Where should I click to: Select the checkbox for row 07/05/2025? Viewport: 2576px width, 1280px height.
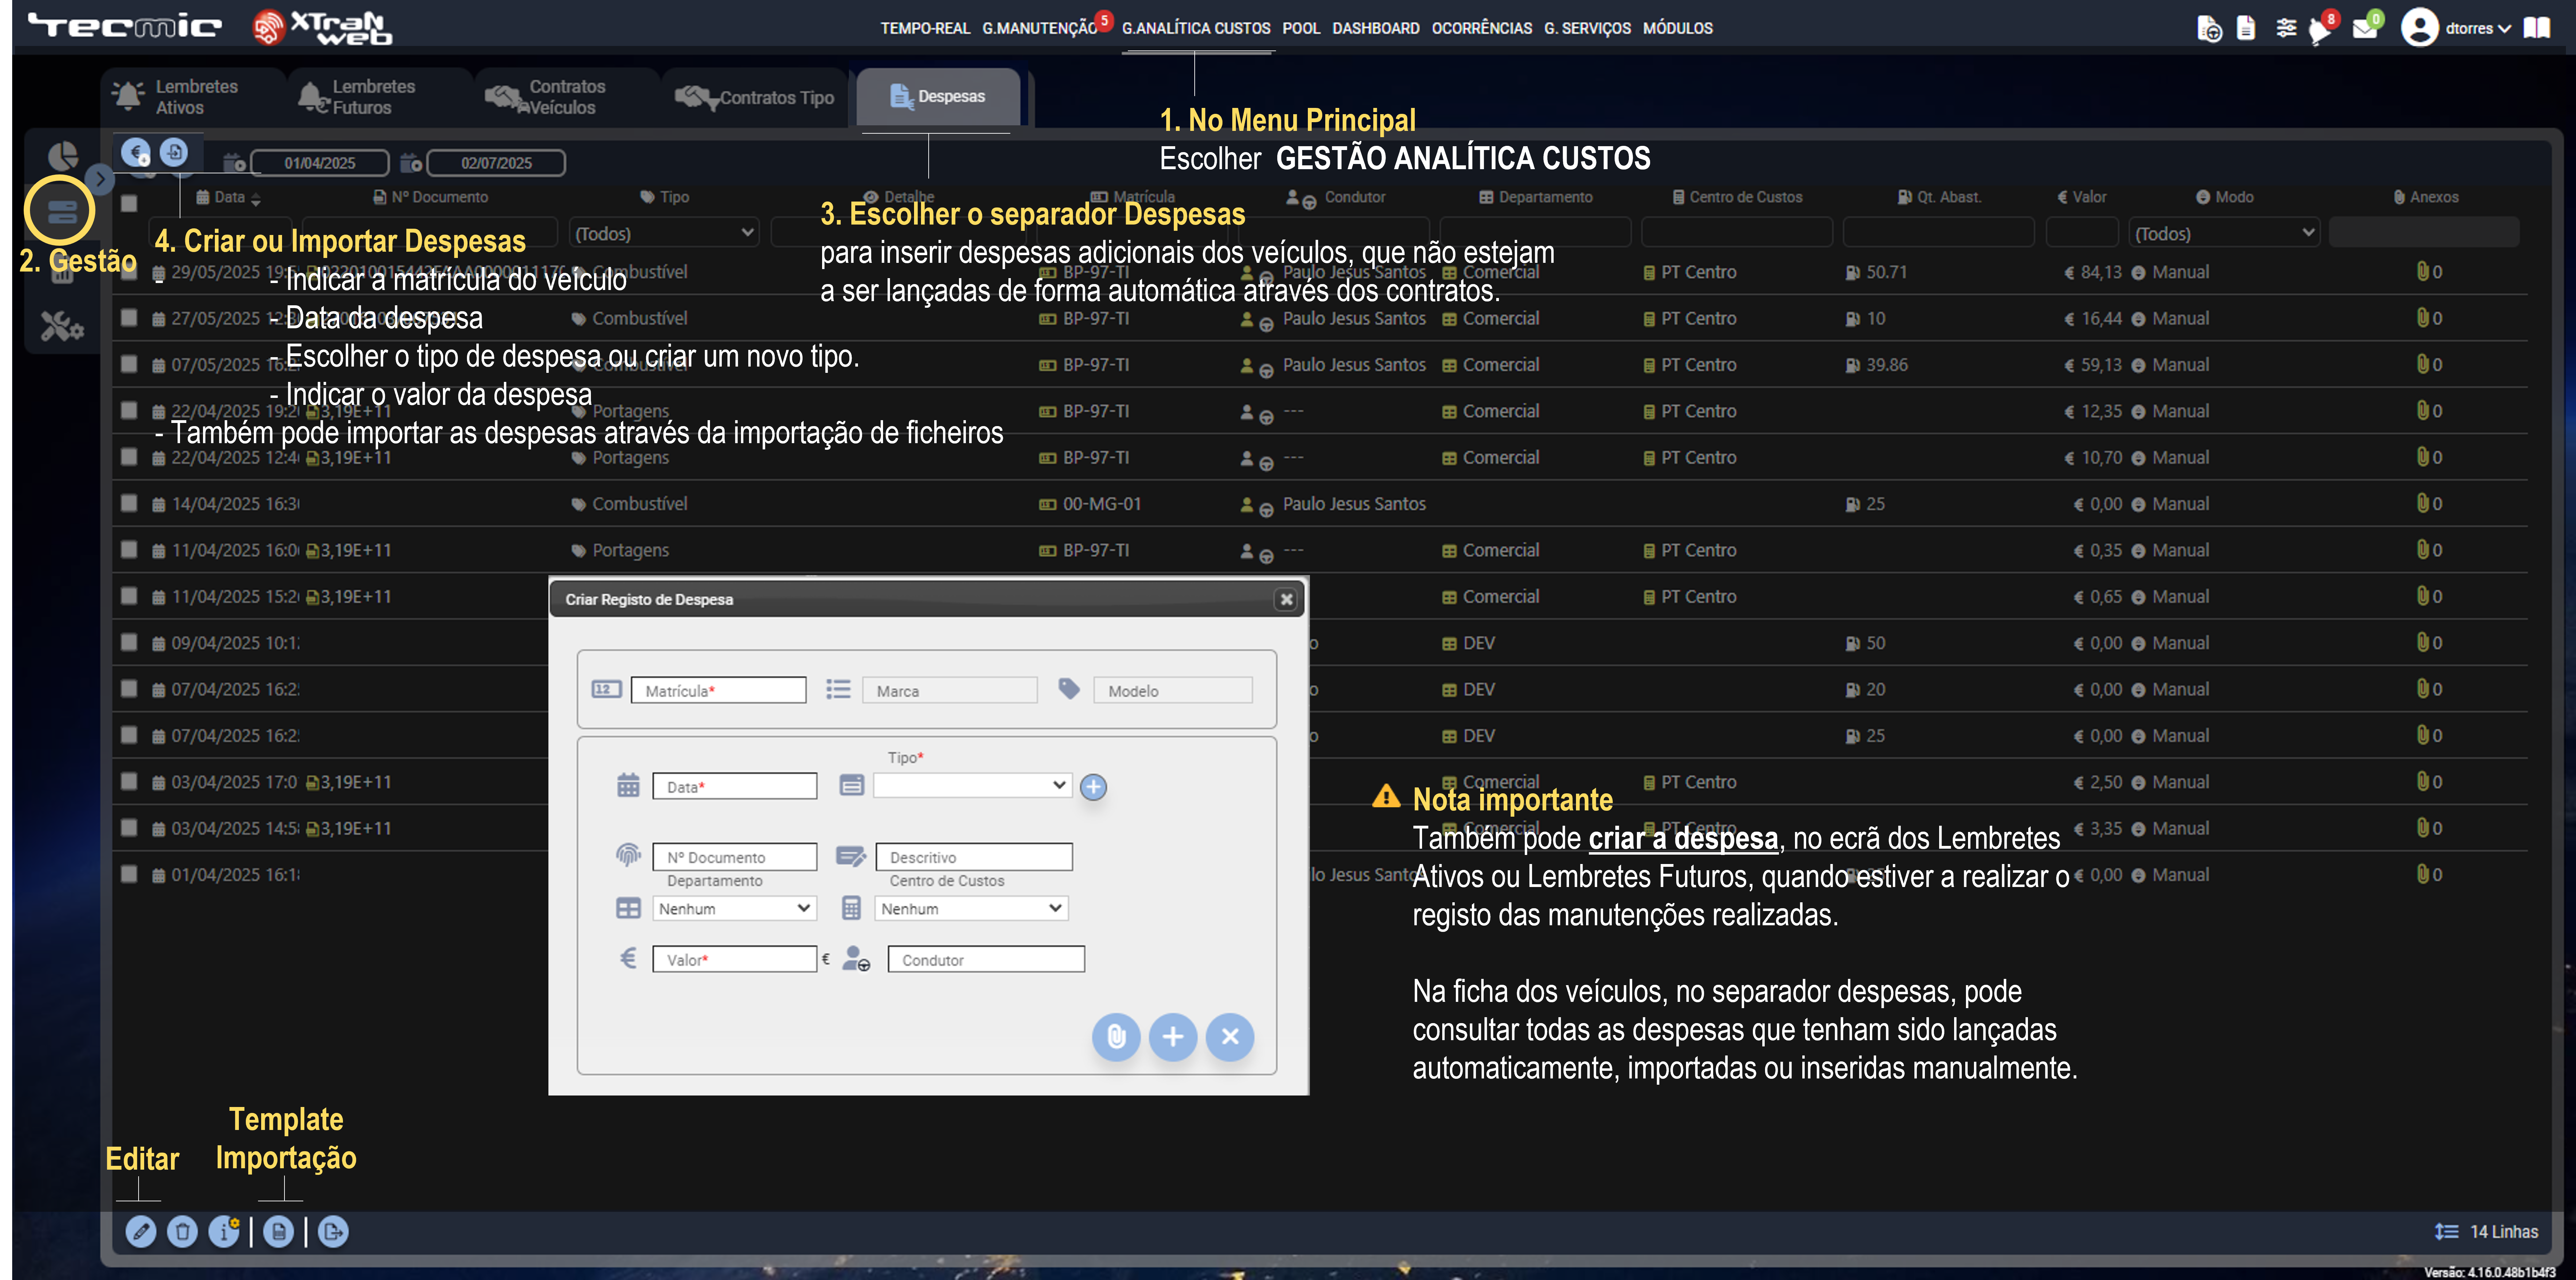(x=129, y=364)
